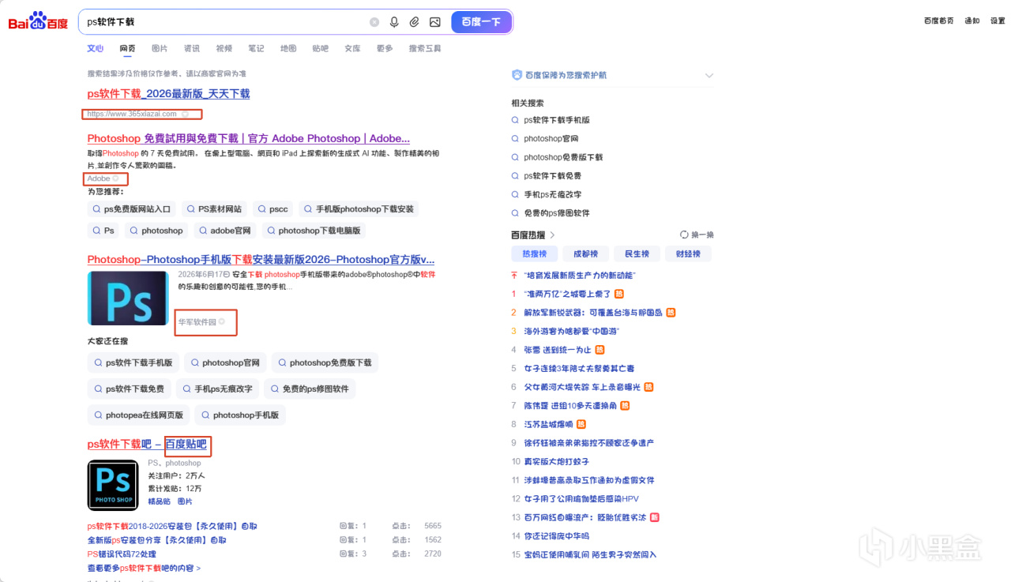This screenshot has width=1011, height=582.
Task: Open the 文库 tab
Action: coord(352,48)
